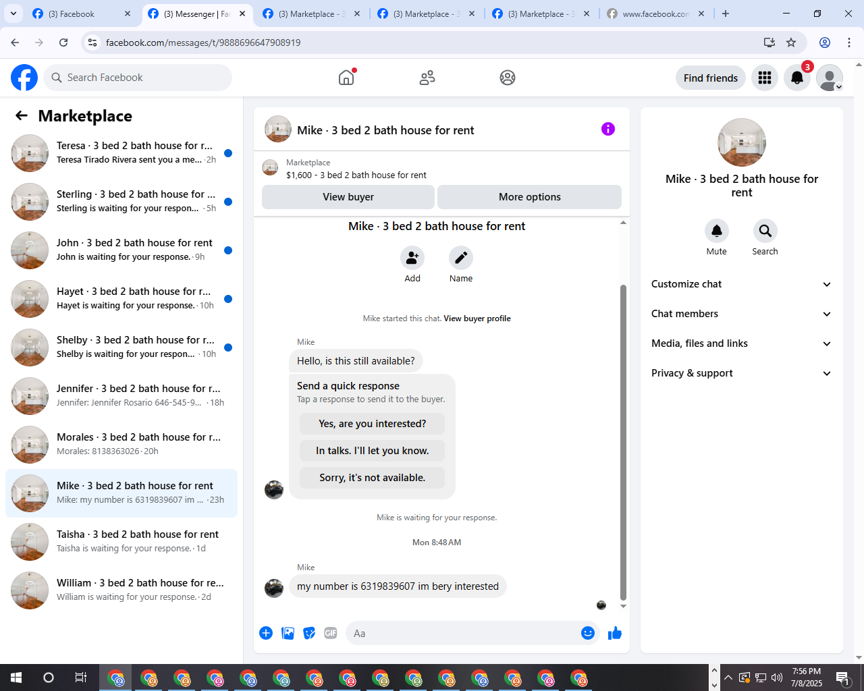Click the More options button
864x691 pixels.
[x=530, y=197]
